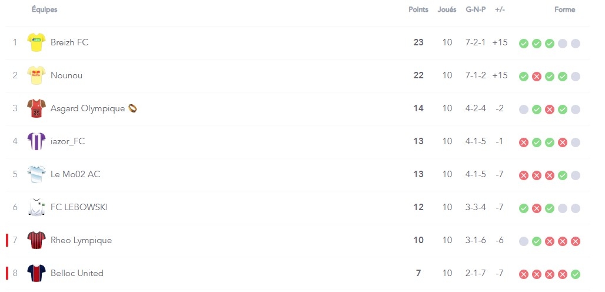Viewport: 605px width, 292px height.
Task: Click Le Mo02 AC light blue jersey
Action: [36, 174]
